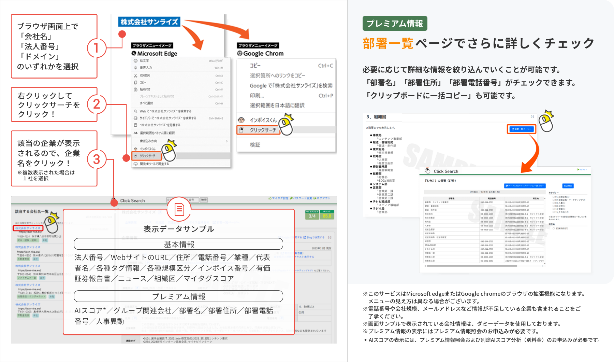
Task: Check the 01_経営企画(1) category checkbox
Action: pos(554,197)
